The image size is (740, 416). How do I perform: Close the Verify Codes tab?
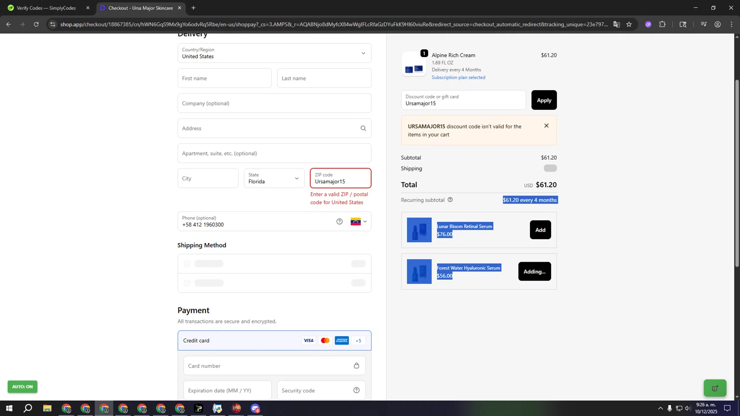88,8
